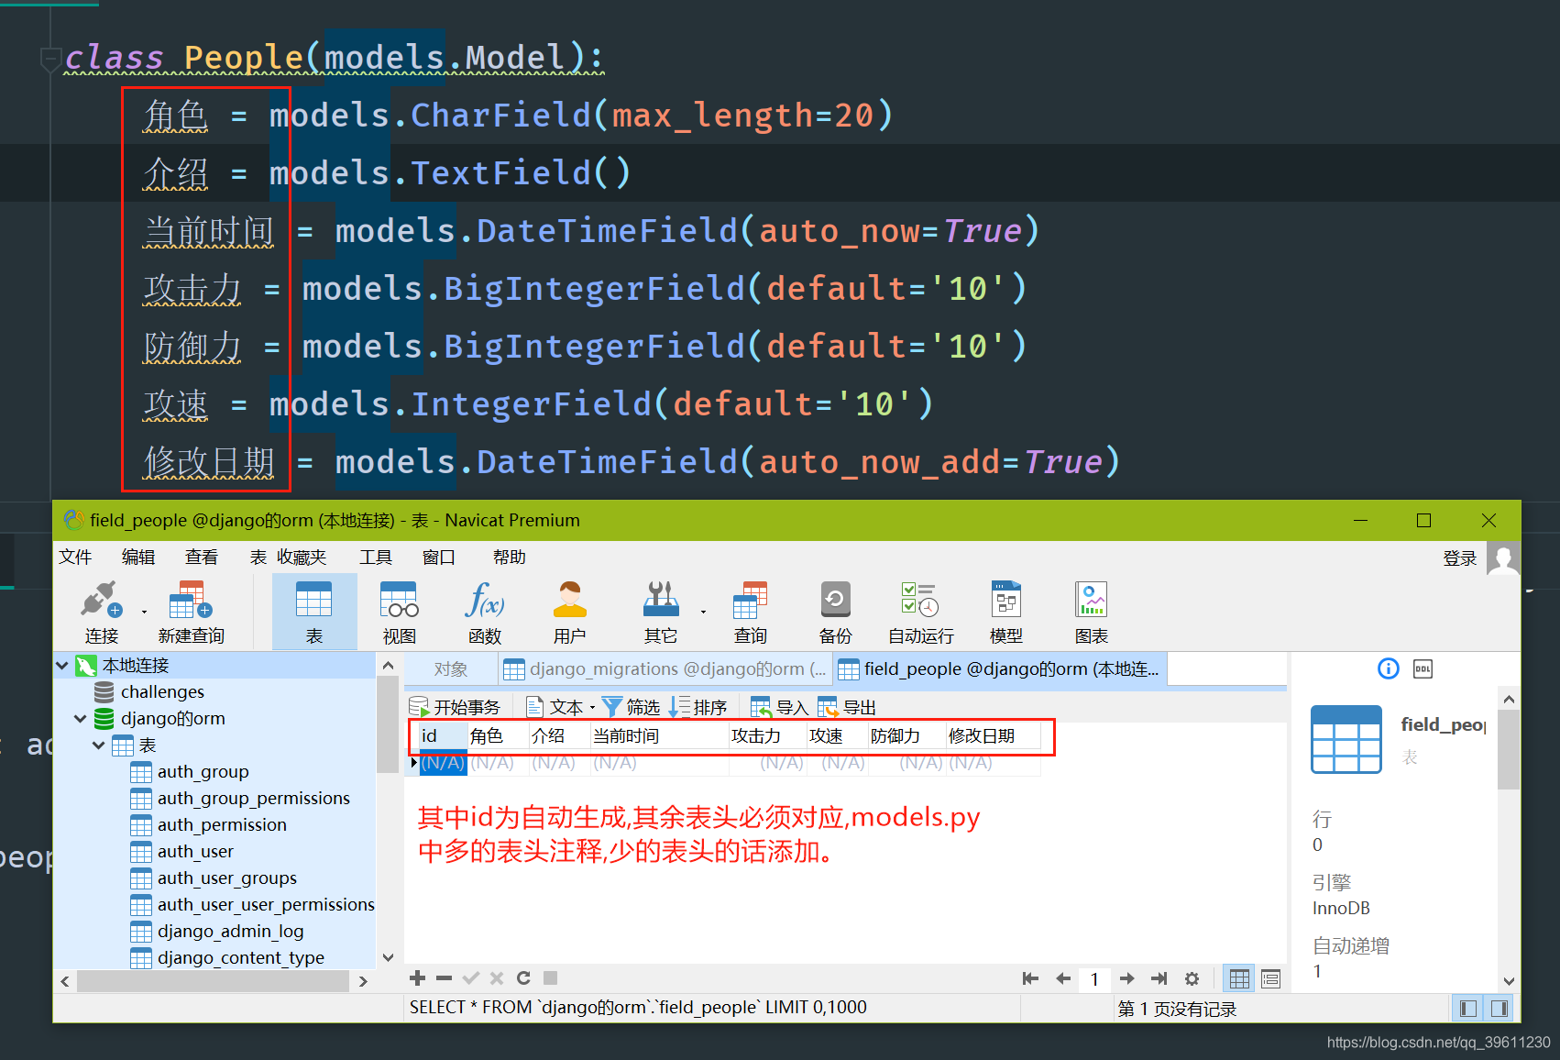This screenshot has height=1060, width=1560.
Task: Toggle the right information pane
Action: pyautogui.click(x=1500, y=1009)
